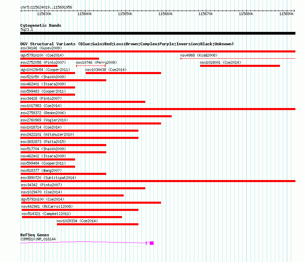Open the esv3890720 (Suktitipat2014) label

pyautogui.click(x=48, y=178)
